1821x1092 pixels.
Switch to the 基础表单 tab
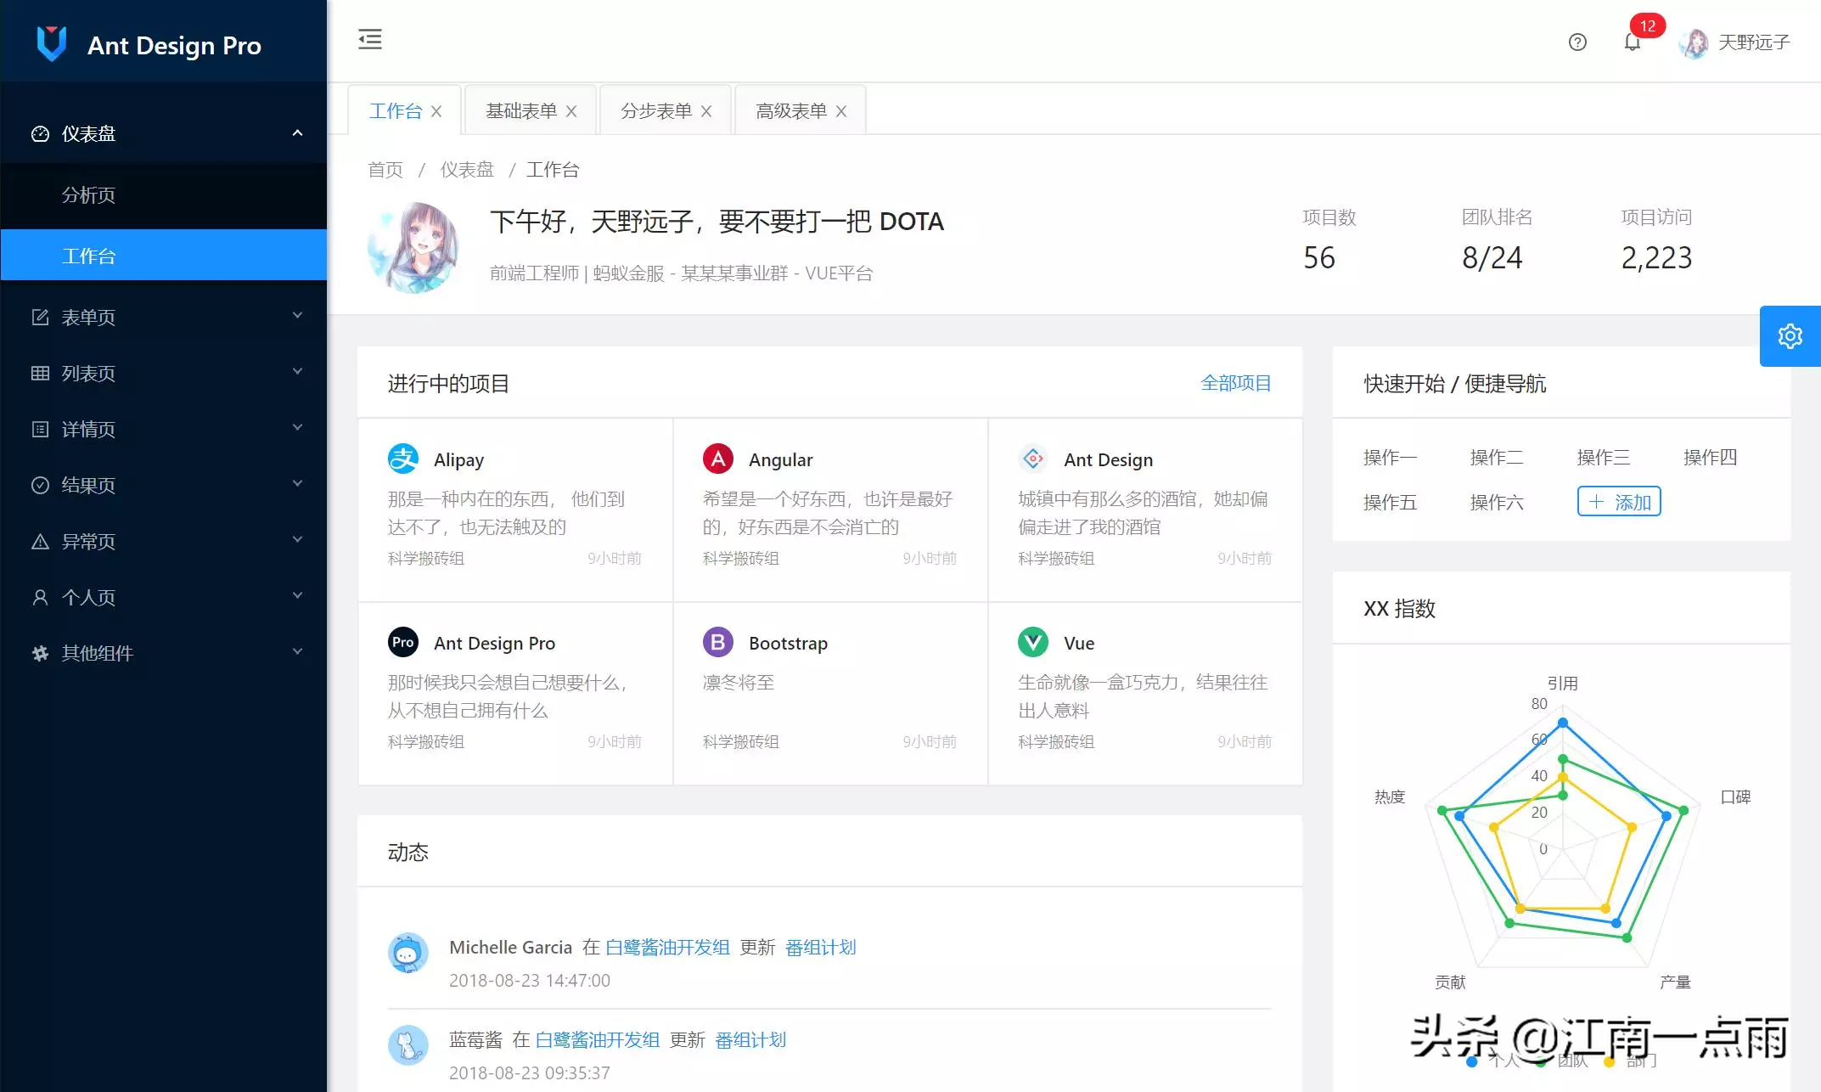coord(520,110)
